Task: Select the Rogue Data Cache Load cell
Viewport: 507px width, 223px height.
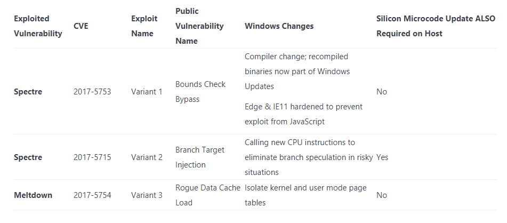Action: point(208,195)
